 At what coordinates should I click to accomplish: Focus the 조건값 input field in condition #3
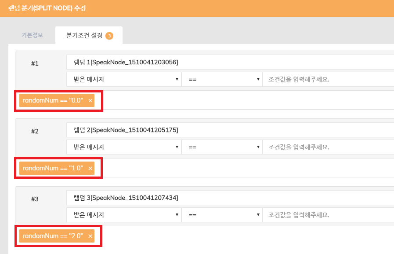(329, 215)
